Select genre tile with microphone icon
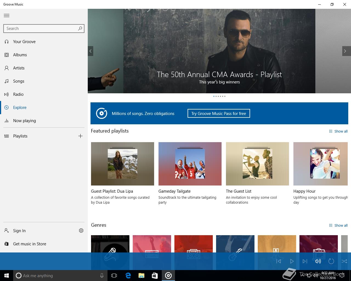This screenshot has height=281, width=351. [110, 244]
